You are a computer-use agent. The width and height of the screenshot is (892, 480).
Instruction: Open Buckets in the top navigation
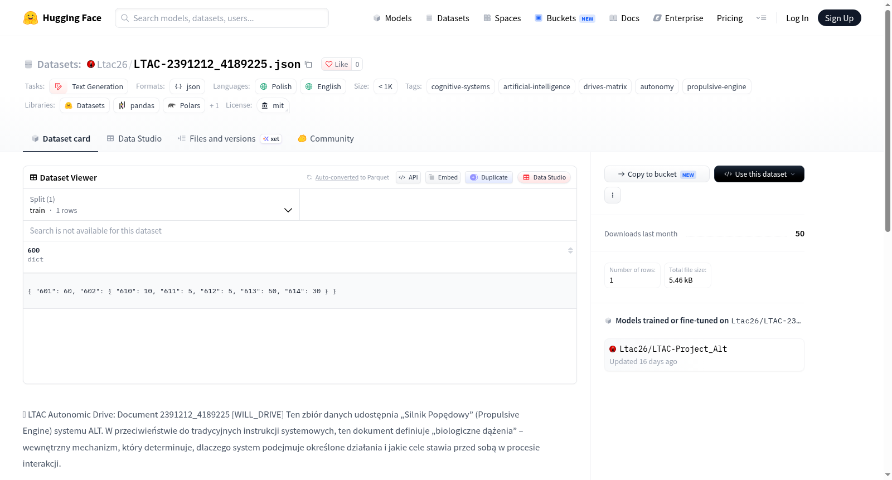565,18
